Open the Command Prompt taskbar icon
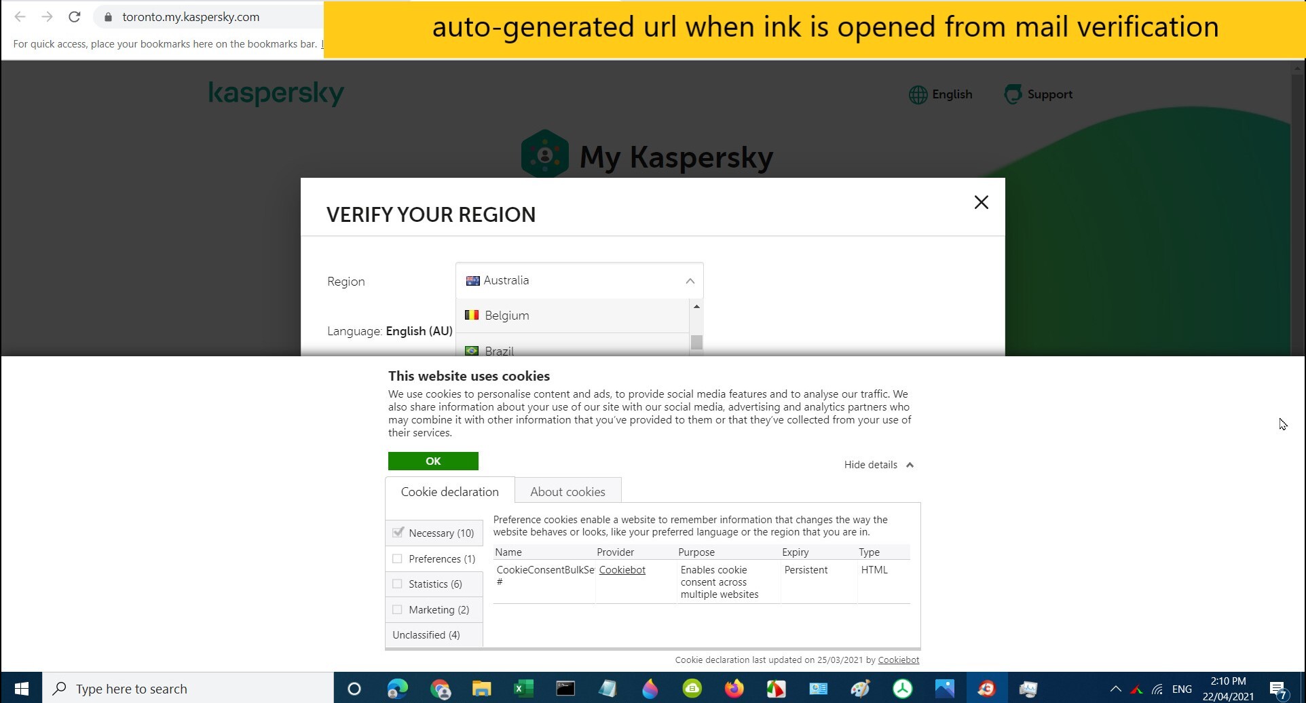The height and width of the screenshot is (703, 1306). tap(565, 689)
